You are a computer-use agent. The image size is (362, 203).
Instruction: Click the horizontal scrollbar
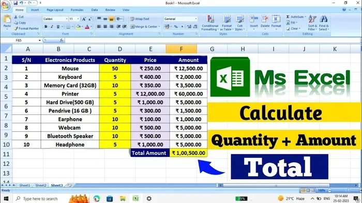point(276,185)
